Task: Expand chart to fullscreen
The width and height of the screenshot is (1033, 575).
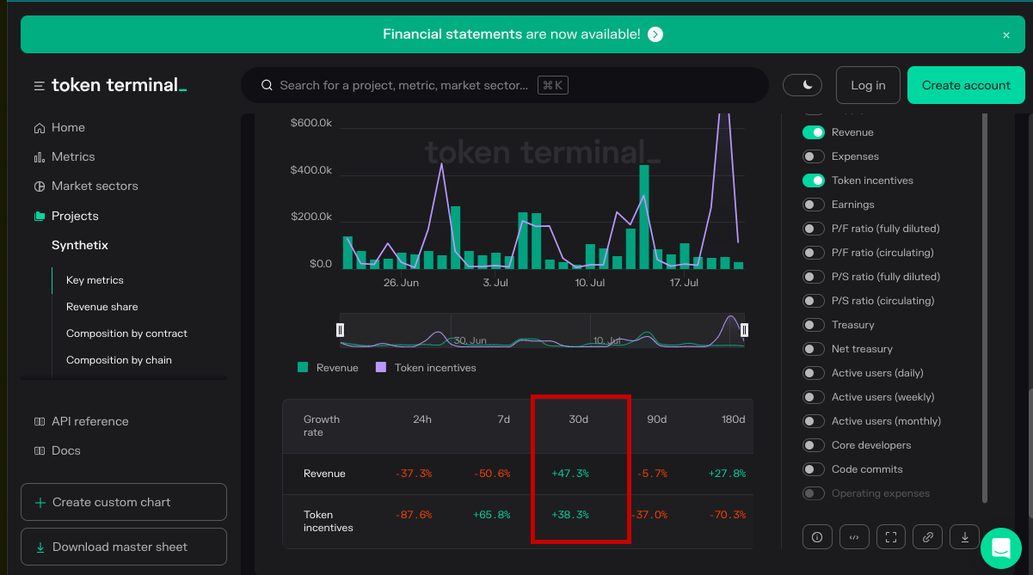Action: coord(891,537)
